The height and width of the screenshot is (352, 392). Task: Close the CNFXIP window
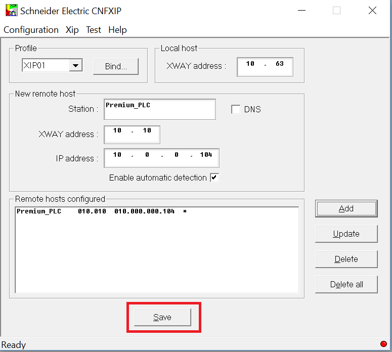[x=372, y=11]
